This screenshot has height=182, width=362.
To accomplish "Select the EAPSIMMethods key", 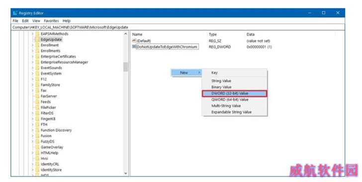I will (55, 34).
